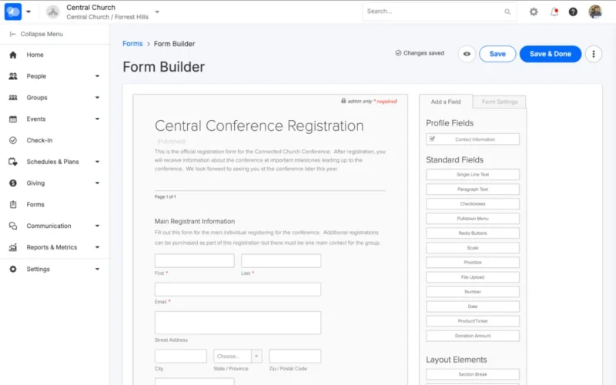Expand the People submenu arrow

[x=97, y=75]
